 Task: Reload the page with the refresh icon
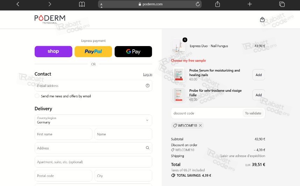pyautogui.click(x=198, y=4)
